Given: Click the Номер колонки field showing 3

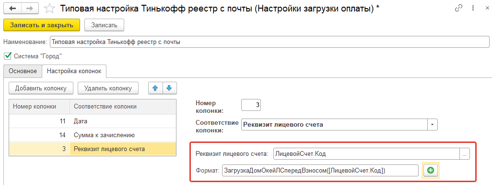Looking at the screenshot, I should click(251, 105).
